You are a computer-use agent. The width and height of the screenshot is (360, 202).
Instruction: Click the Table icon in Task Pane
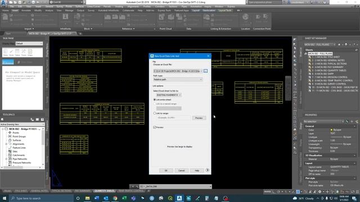17,52
